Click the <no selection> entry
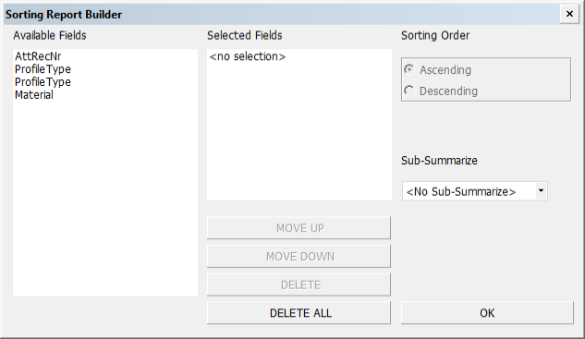The width and height of the screenshot is (585, 339). pyautogui.click(x=248, y=56)
